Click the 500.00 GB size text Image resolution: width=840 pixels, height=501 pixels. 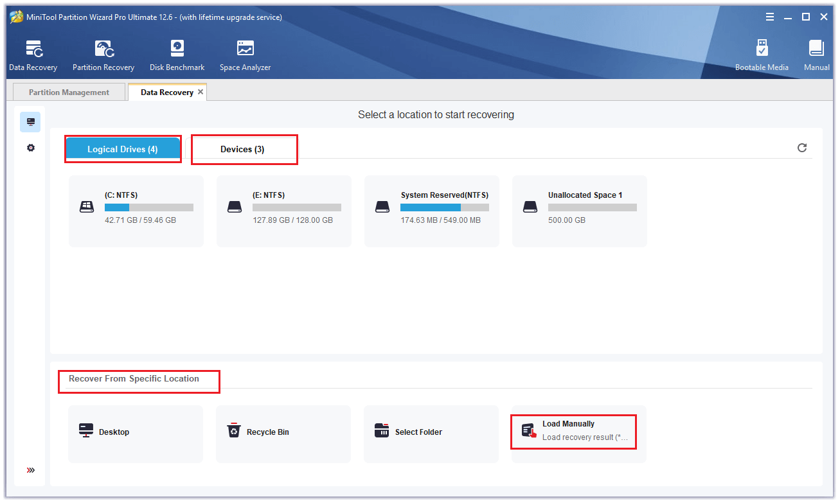[x=567, y=220]
